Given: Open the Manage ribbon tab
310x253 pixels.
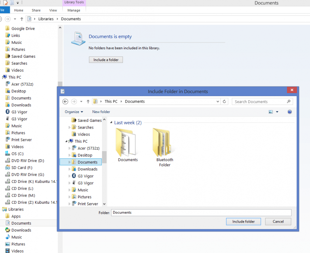Looking at the screenshot, I should click(74, 10).
